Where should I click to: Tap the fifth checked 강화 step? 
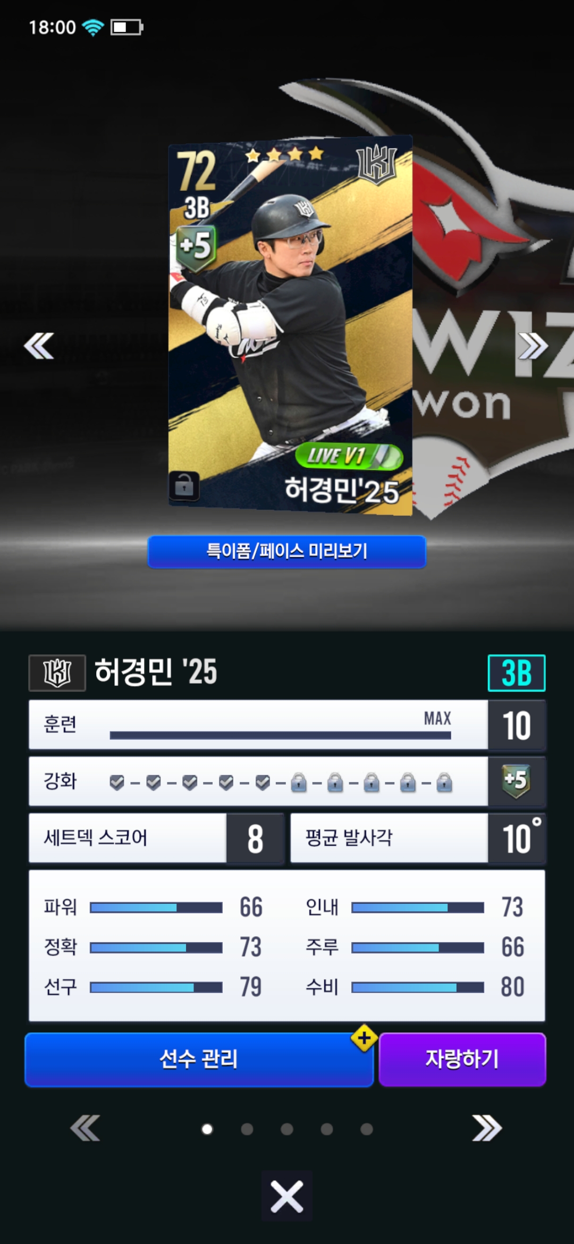[x=263, y=782]
